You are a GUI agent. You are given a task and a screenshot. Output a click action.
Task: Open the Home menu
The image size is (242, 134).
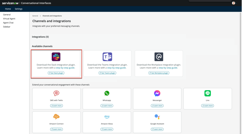8,9
